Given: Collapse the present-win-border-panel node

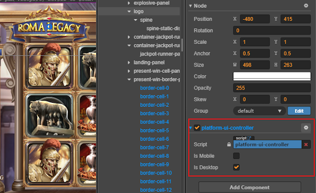Looking at the screenshot, I should [x=129, y=80].
